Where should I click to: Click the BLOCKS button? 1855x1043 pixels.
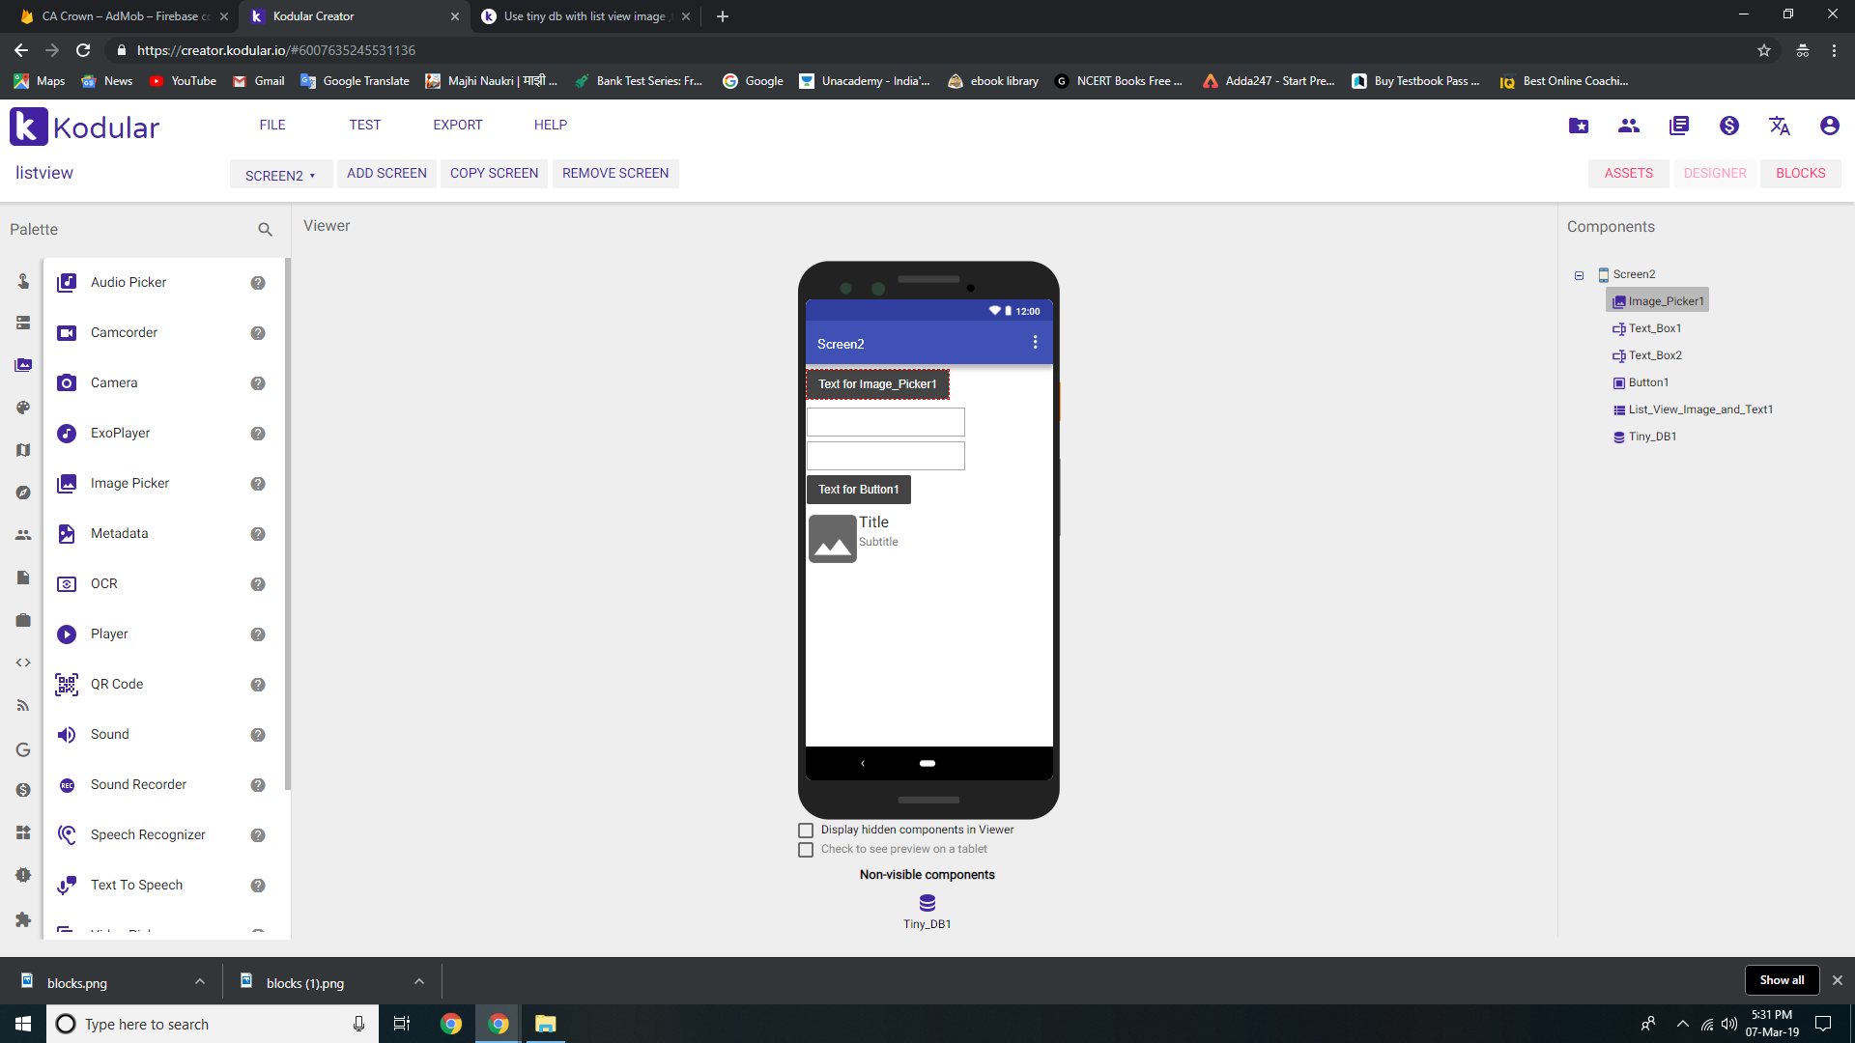[x=1800, y=174]
